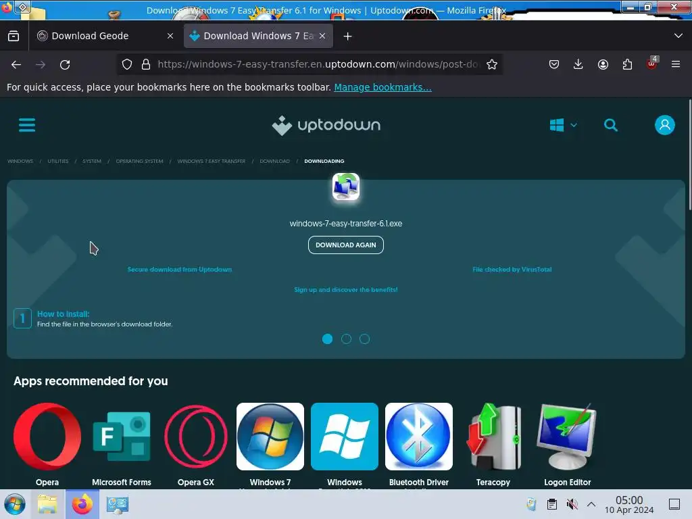The image size is (692, 519).
Task: Select the third carousel dot
Action: (x=364, y=339)
